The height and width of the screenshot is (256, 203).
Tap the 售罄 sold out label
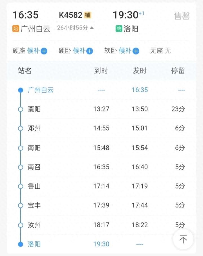point(182,16)
